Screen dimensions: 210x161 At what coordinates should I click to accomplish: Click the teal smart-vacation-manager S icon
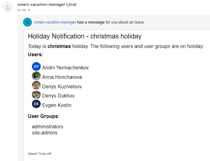28,22
